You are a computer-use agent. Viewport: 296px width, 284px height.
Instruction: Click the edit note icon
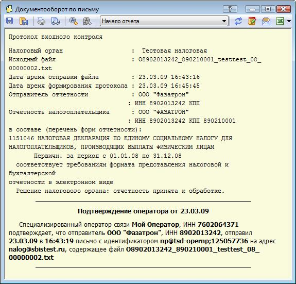[x=252, y=21]
